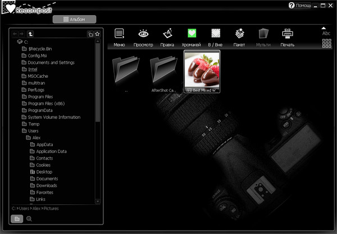Click folder tree scrollbar down arrow
337x234 pixels.
tap(98, 202)
